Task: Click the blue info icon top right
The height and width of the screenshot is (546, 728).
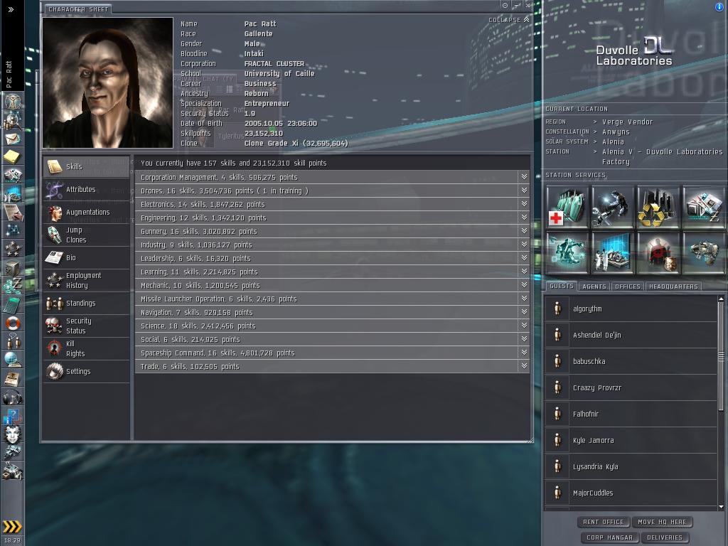Action: tap(719, 6)
